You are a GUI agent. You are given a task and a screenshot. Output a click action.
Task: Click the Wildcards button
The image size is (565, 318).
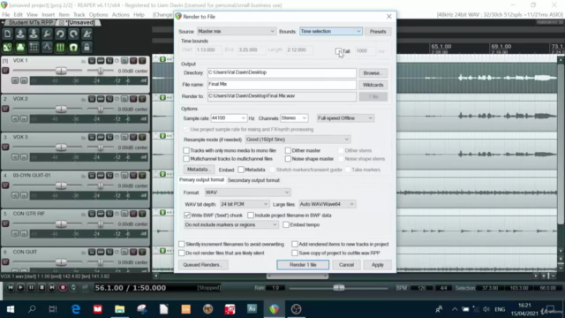(x=373, y=85)
